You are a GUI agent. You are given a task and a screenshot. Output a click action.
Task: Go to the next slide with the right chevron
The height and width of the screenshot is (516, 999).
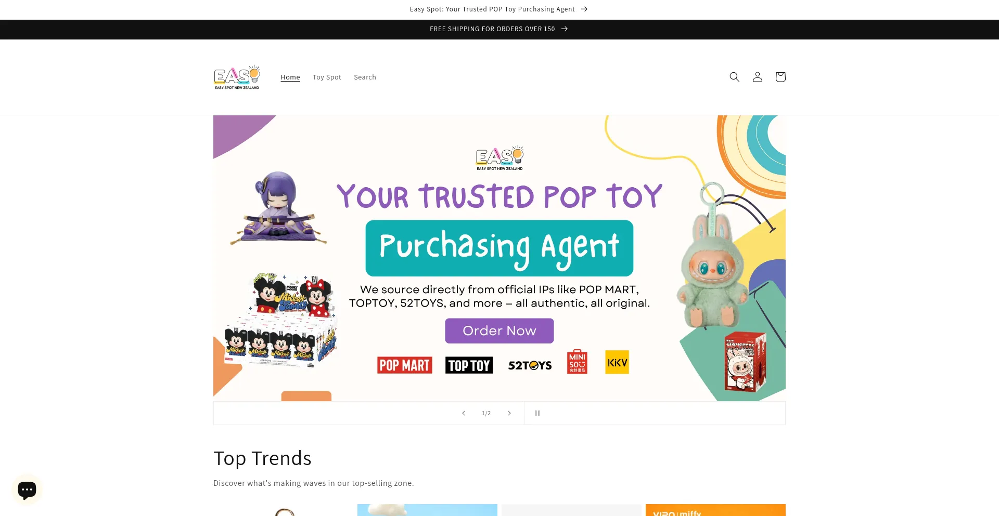point(509,413)
